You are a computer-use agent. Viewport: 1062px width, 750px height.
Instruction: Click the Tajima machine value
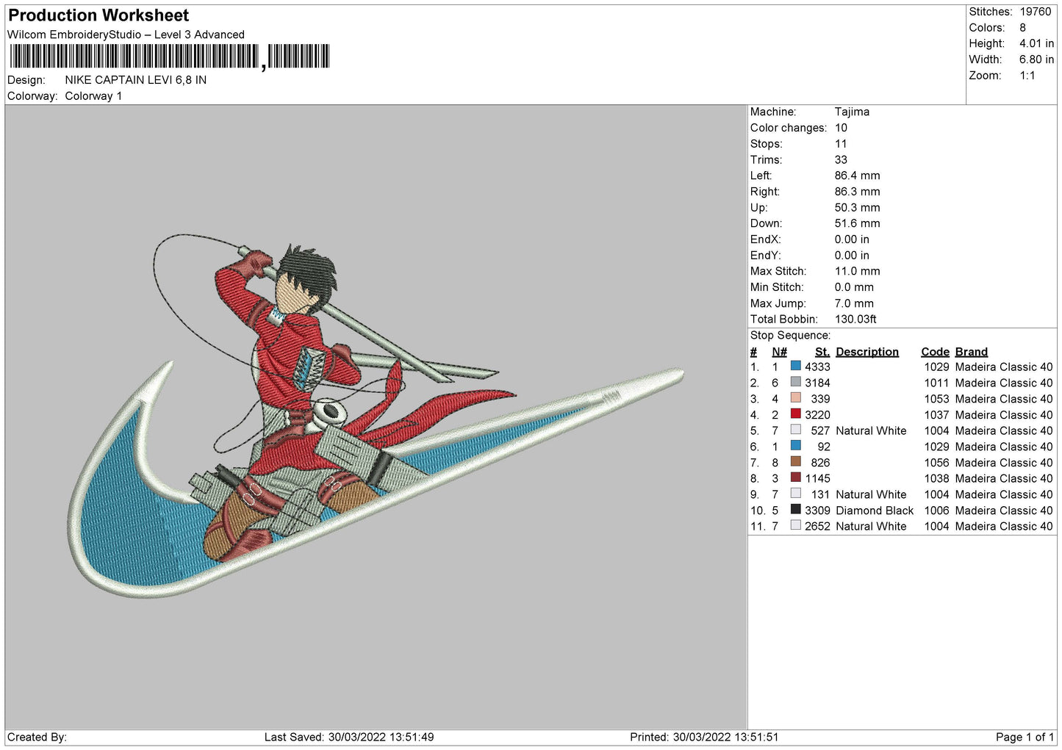(851, 112)
